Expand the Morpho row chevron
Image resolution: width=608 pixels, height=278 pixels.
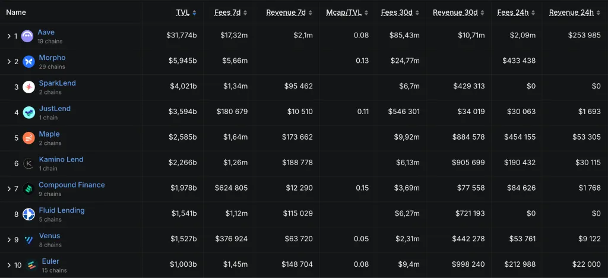[9, 62]
